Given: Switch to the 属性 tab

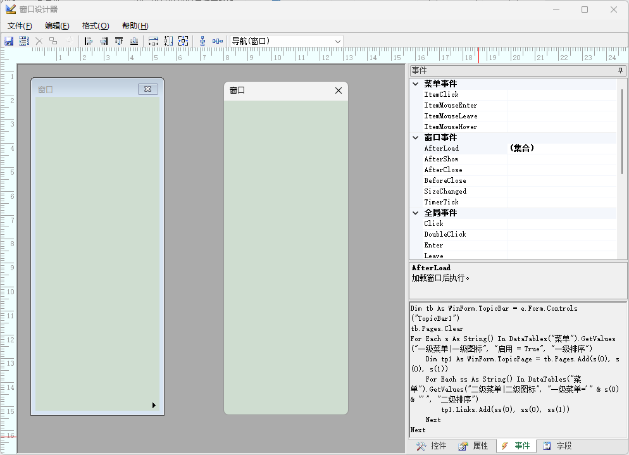Looking at the screenshot, I should (473, 446).
